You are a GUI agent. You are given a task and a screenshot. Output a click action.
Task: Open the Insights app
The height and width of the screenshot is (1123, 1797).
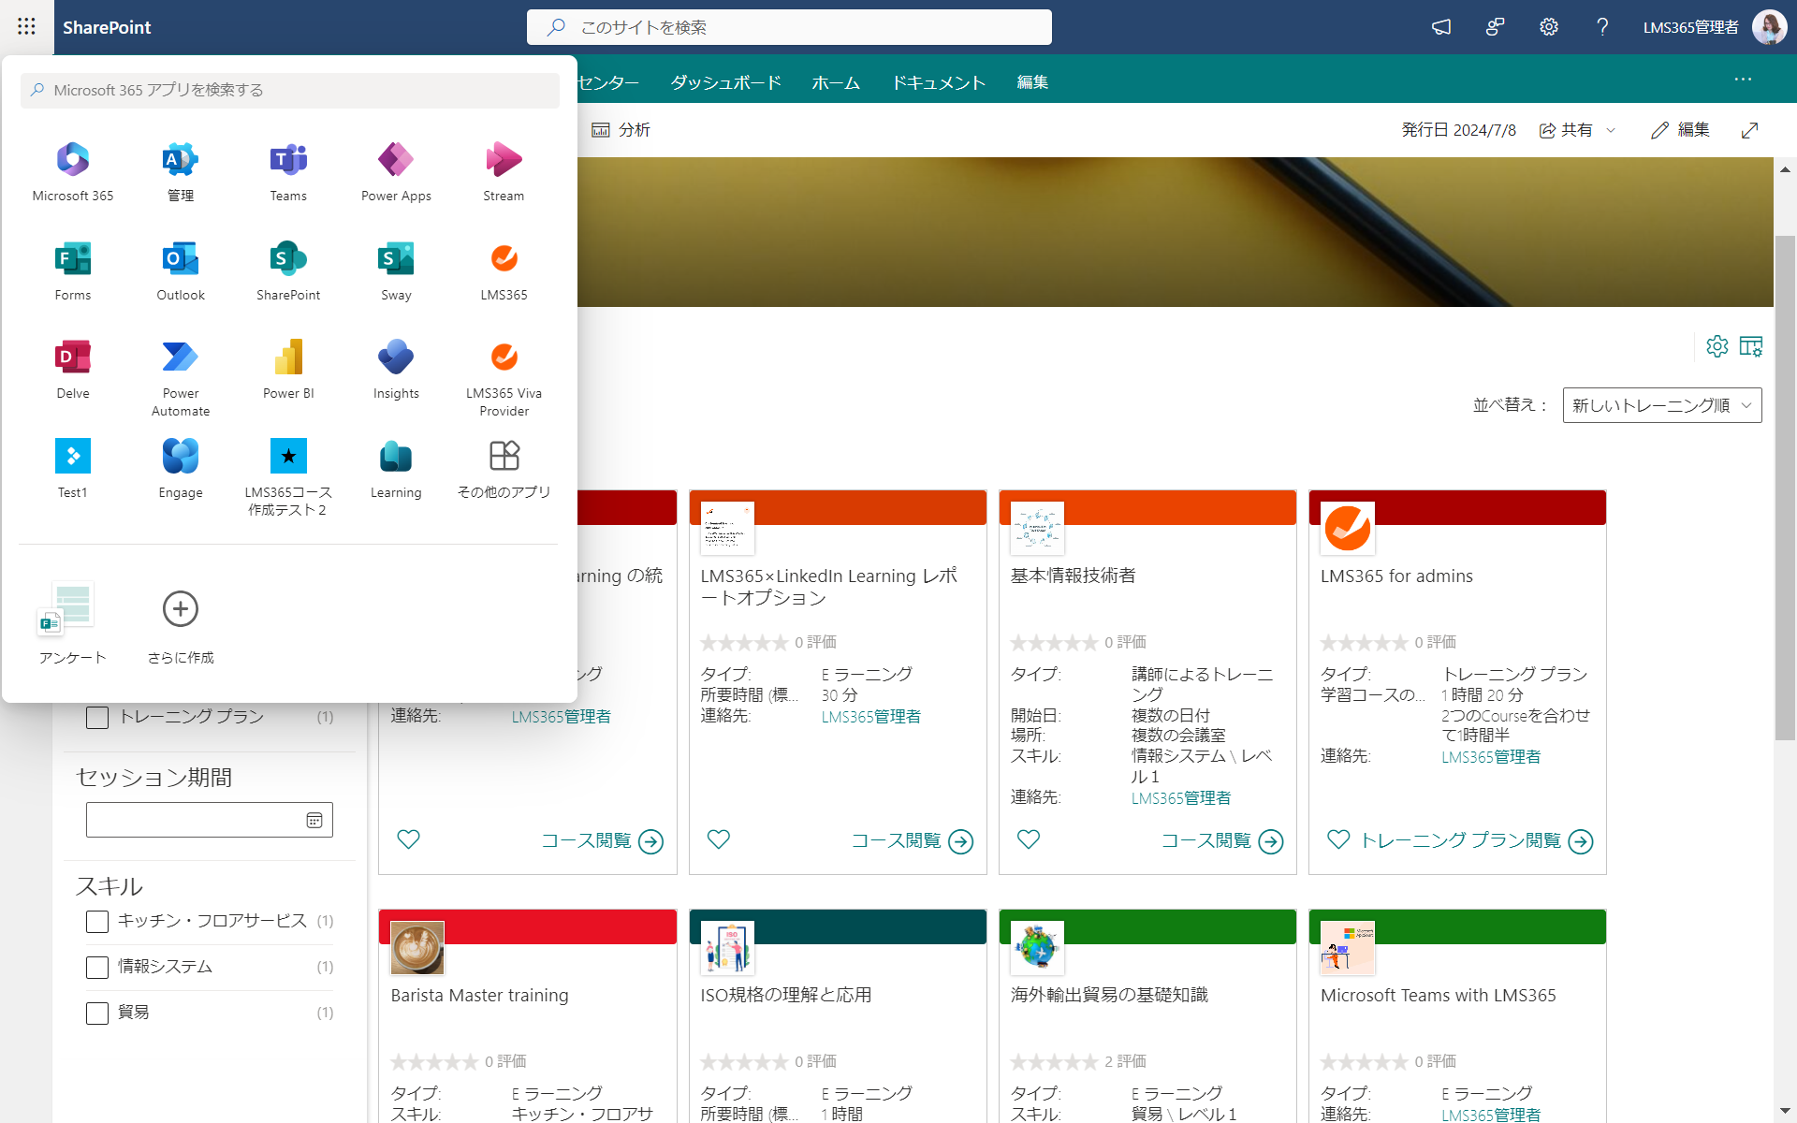[x=396, y=369]
